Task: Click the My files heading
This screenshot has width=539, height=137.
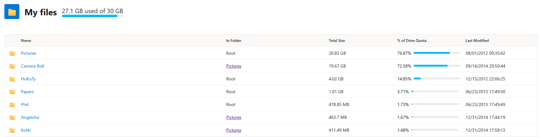Action: [41, 12]
